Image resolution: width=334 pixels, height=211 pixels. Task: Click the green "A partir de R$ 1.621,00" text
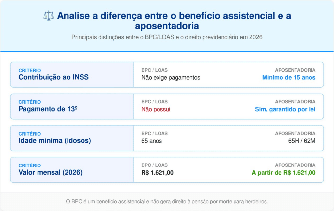283,173
